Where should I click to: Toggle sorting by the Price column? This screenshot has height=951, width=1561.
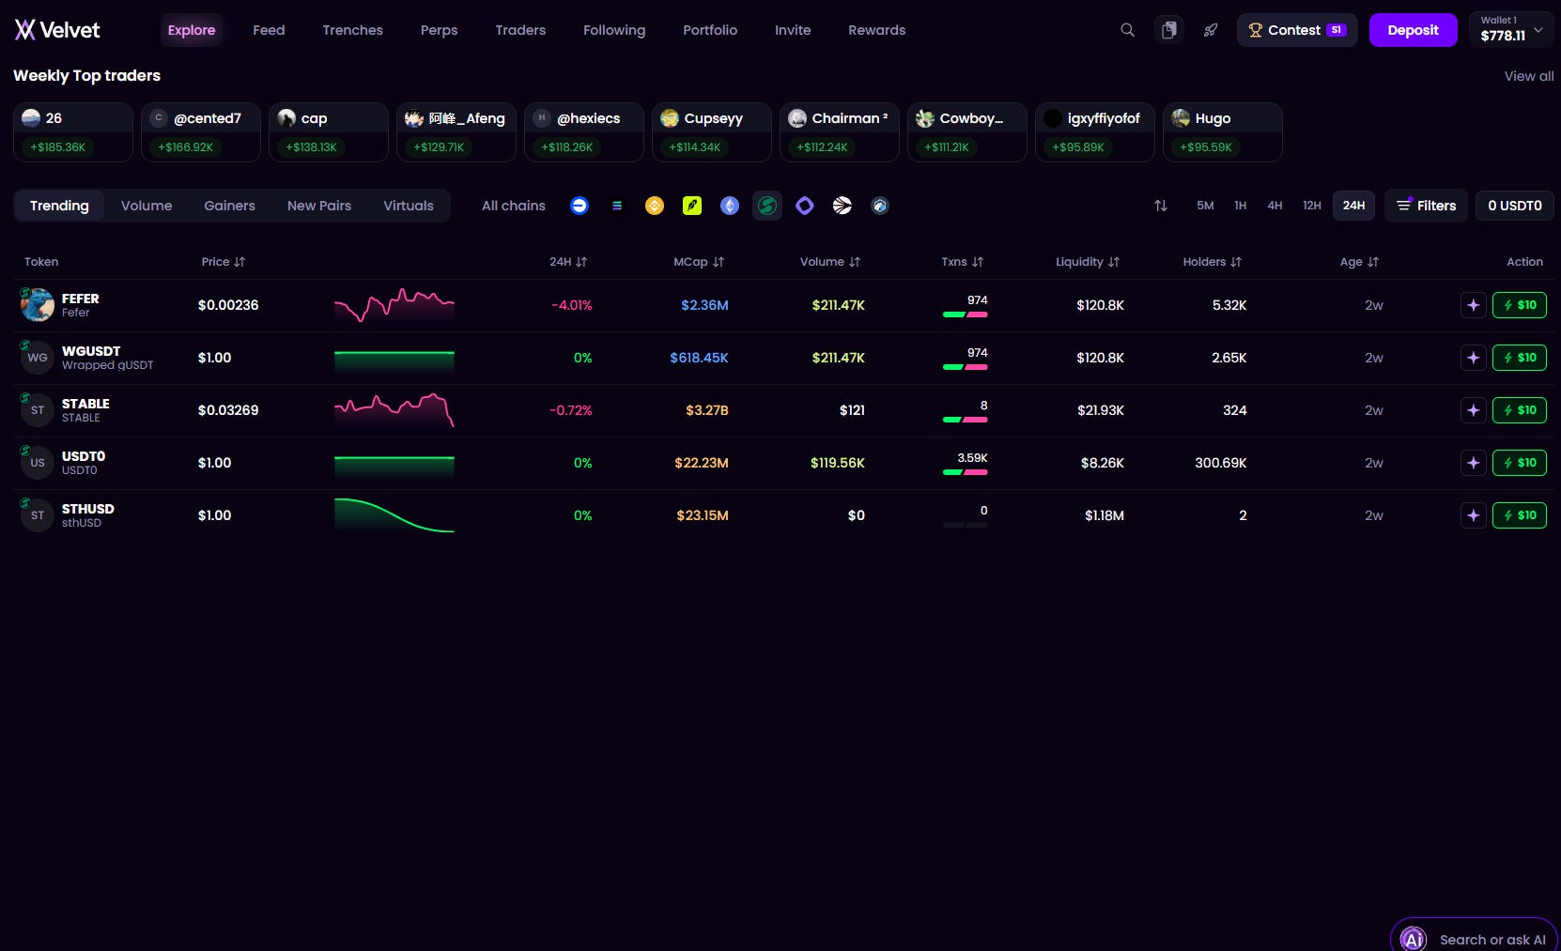(x=224, y=262)
